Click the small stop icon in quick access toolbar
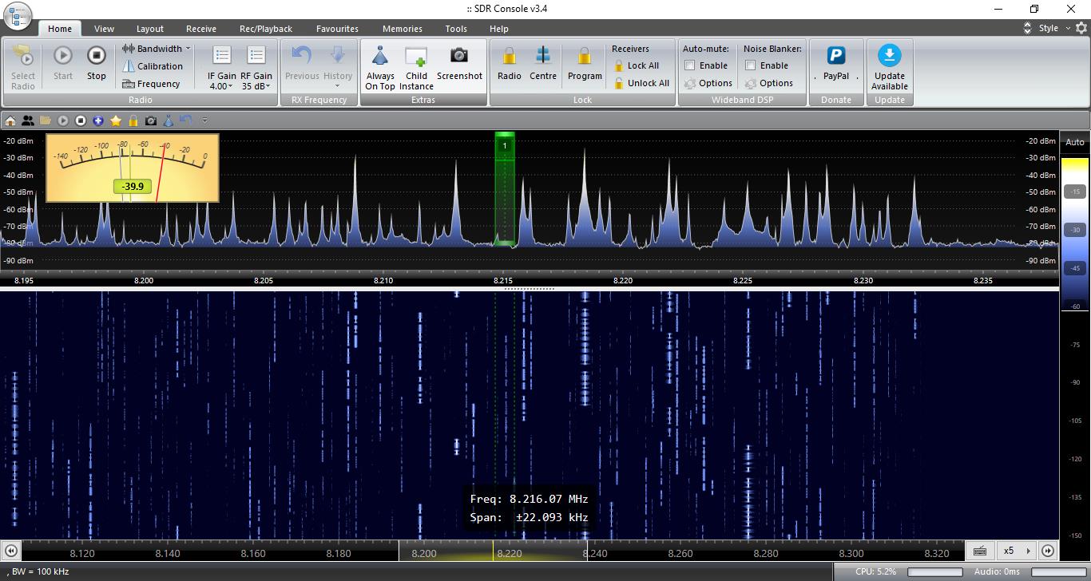 tap(81, 121)
